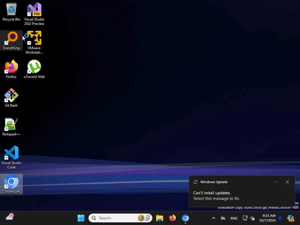The height and width of the screenshot is (225, 300).
Task: Open clock and calendar at 9:25 AM
Action: coord(267,218)
